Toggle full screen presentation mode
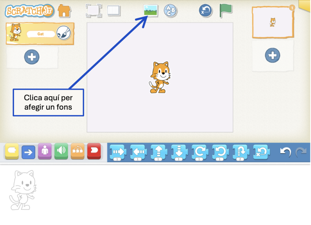Image resolution: width=311 pixels, height=225 pixels. [x=93, y=11]
